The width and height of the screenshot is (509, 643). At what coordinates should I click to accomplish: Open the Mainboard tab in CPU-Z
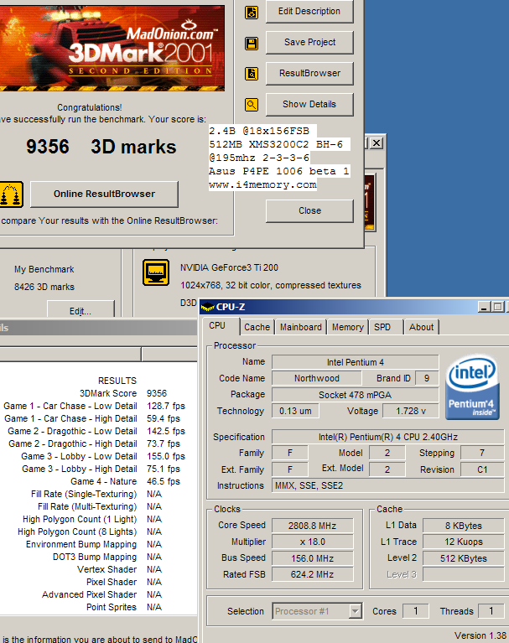[301, 327]
